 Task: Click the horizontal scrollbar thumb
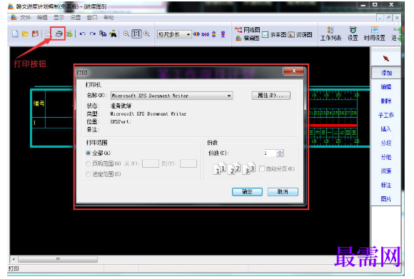click(x=58, y=259)
